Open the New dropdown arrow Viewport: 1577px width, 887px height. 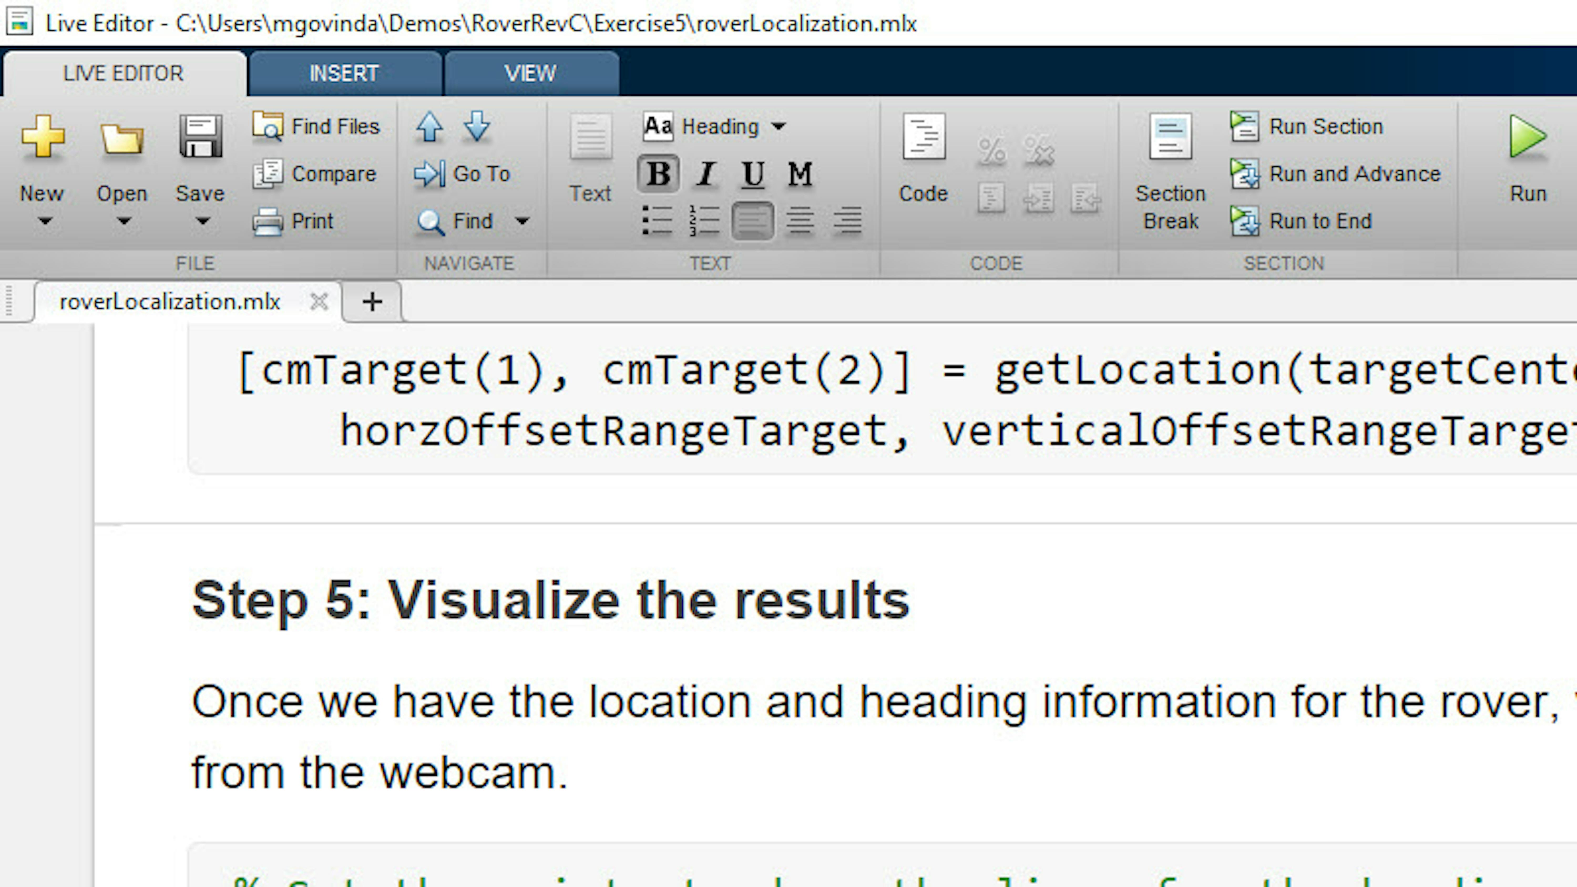point(45,221)
